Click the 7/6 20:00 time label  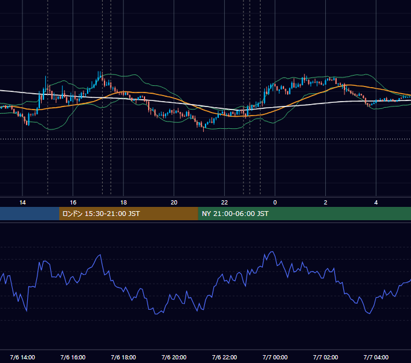[x=174, y=357]
